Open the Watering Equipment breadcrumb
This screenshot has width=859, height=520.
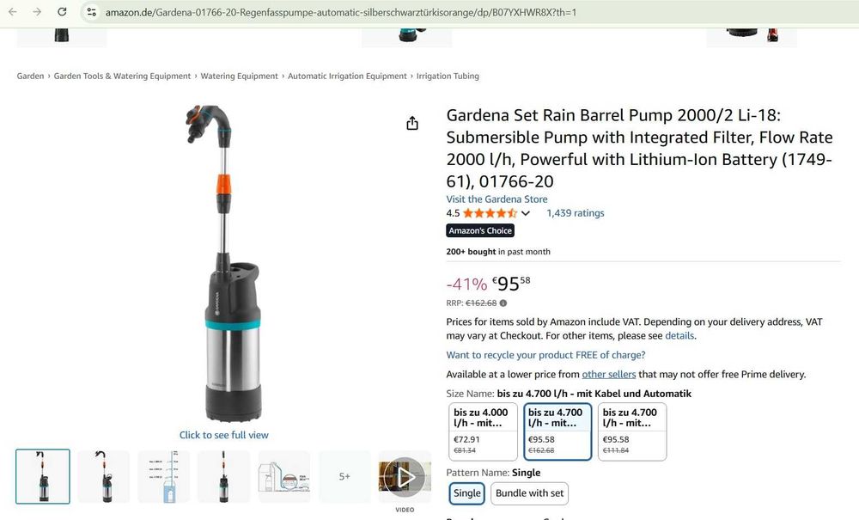pos(240,76)
